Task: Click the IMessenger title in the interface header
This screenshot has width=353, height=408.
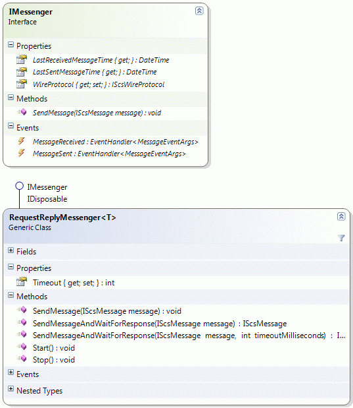Action: tap(31, 12)
